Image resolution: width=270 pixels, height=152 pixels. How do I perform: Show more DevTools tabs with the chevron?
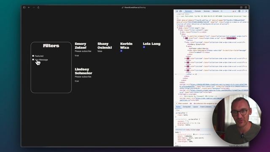tap(221, 11)
